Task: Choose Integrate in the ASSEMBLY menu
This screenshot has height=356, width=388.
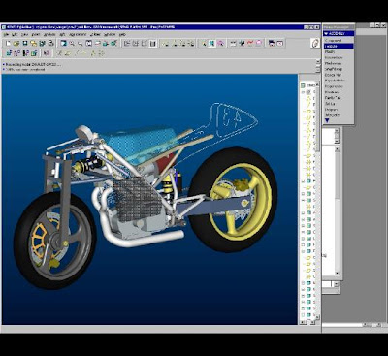Action: tap(332, 115)
